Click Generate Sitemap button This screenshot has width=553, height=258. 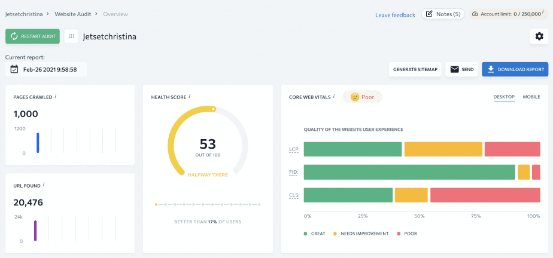[x=415, y=69]
